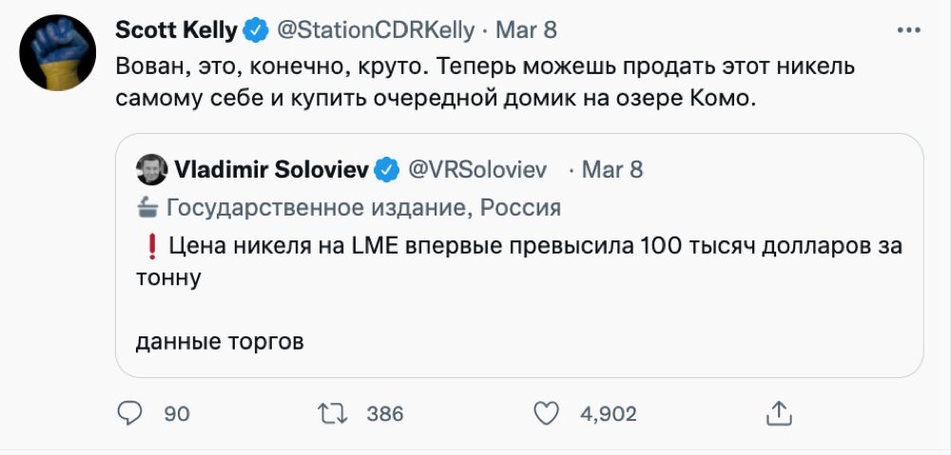Click the reply speech bubble icon
951x455 pixels.
coord(129,413)
